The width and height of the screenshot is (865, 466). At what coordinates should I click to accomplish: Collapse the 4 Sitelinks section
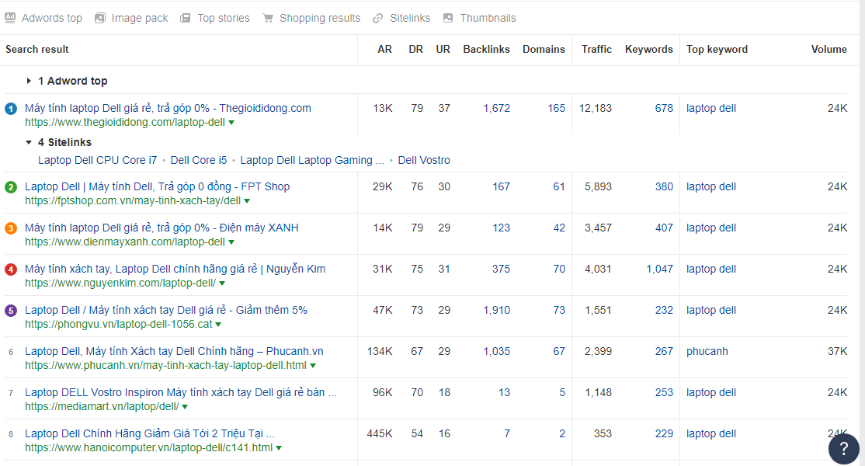pyautogui.click(x=29, y=142)
